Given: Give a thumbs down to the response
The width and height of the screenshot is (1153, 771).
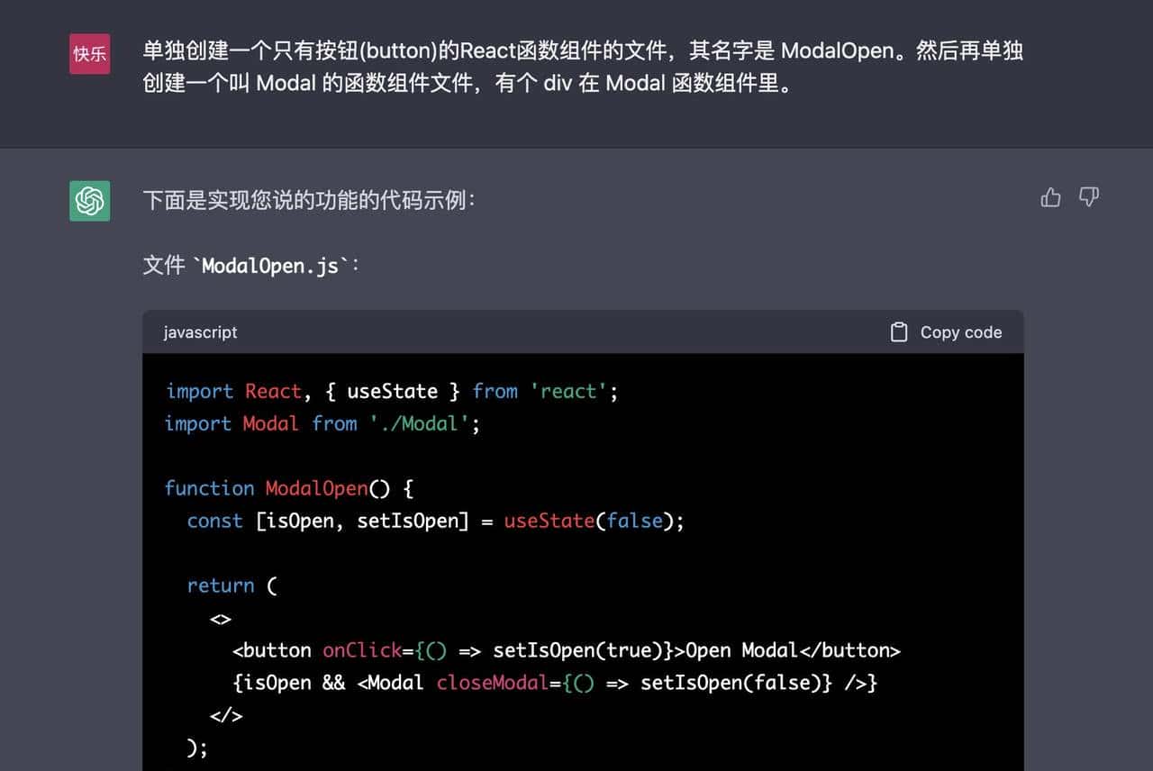Looking at the screenshot, I should tap(1089, 196).
